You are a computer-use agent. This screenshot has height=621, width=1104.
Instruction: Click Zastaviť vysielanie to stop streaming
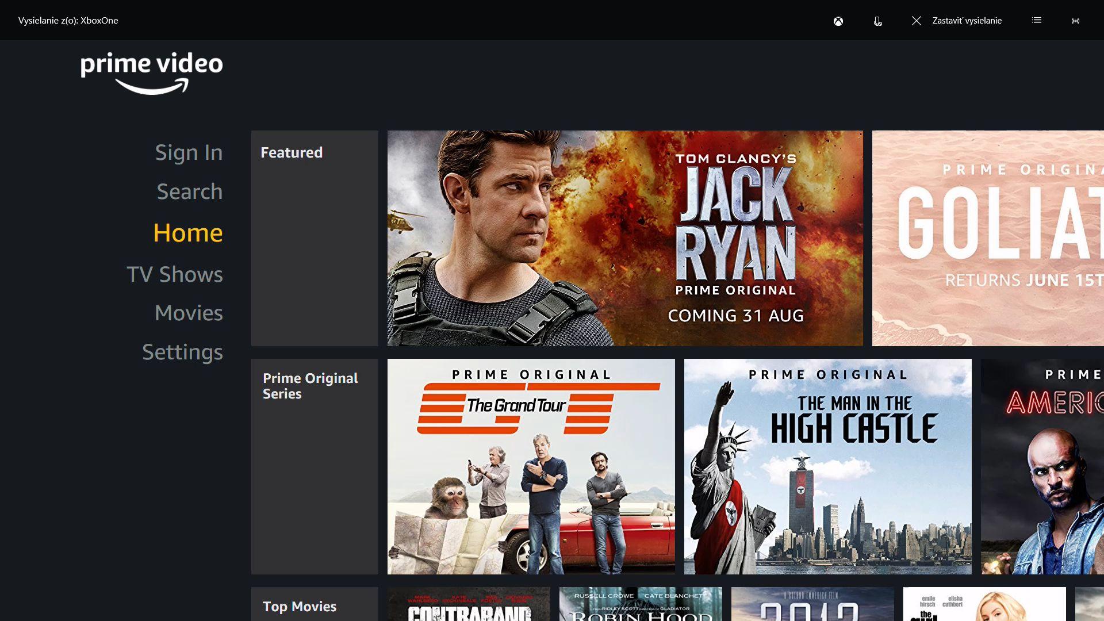pyautogui.click(x=967, y=21)
